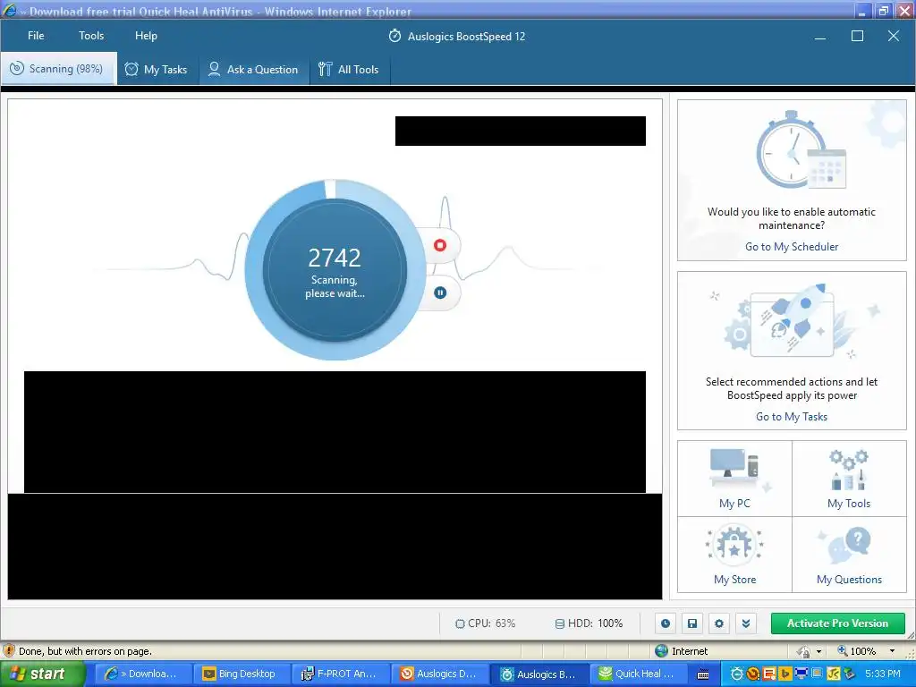Stop the scan with the red stop button
Image resolution: width=916 pixels, height=687 pixels.
440,245
